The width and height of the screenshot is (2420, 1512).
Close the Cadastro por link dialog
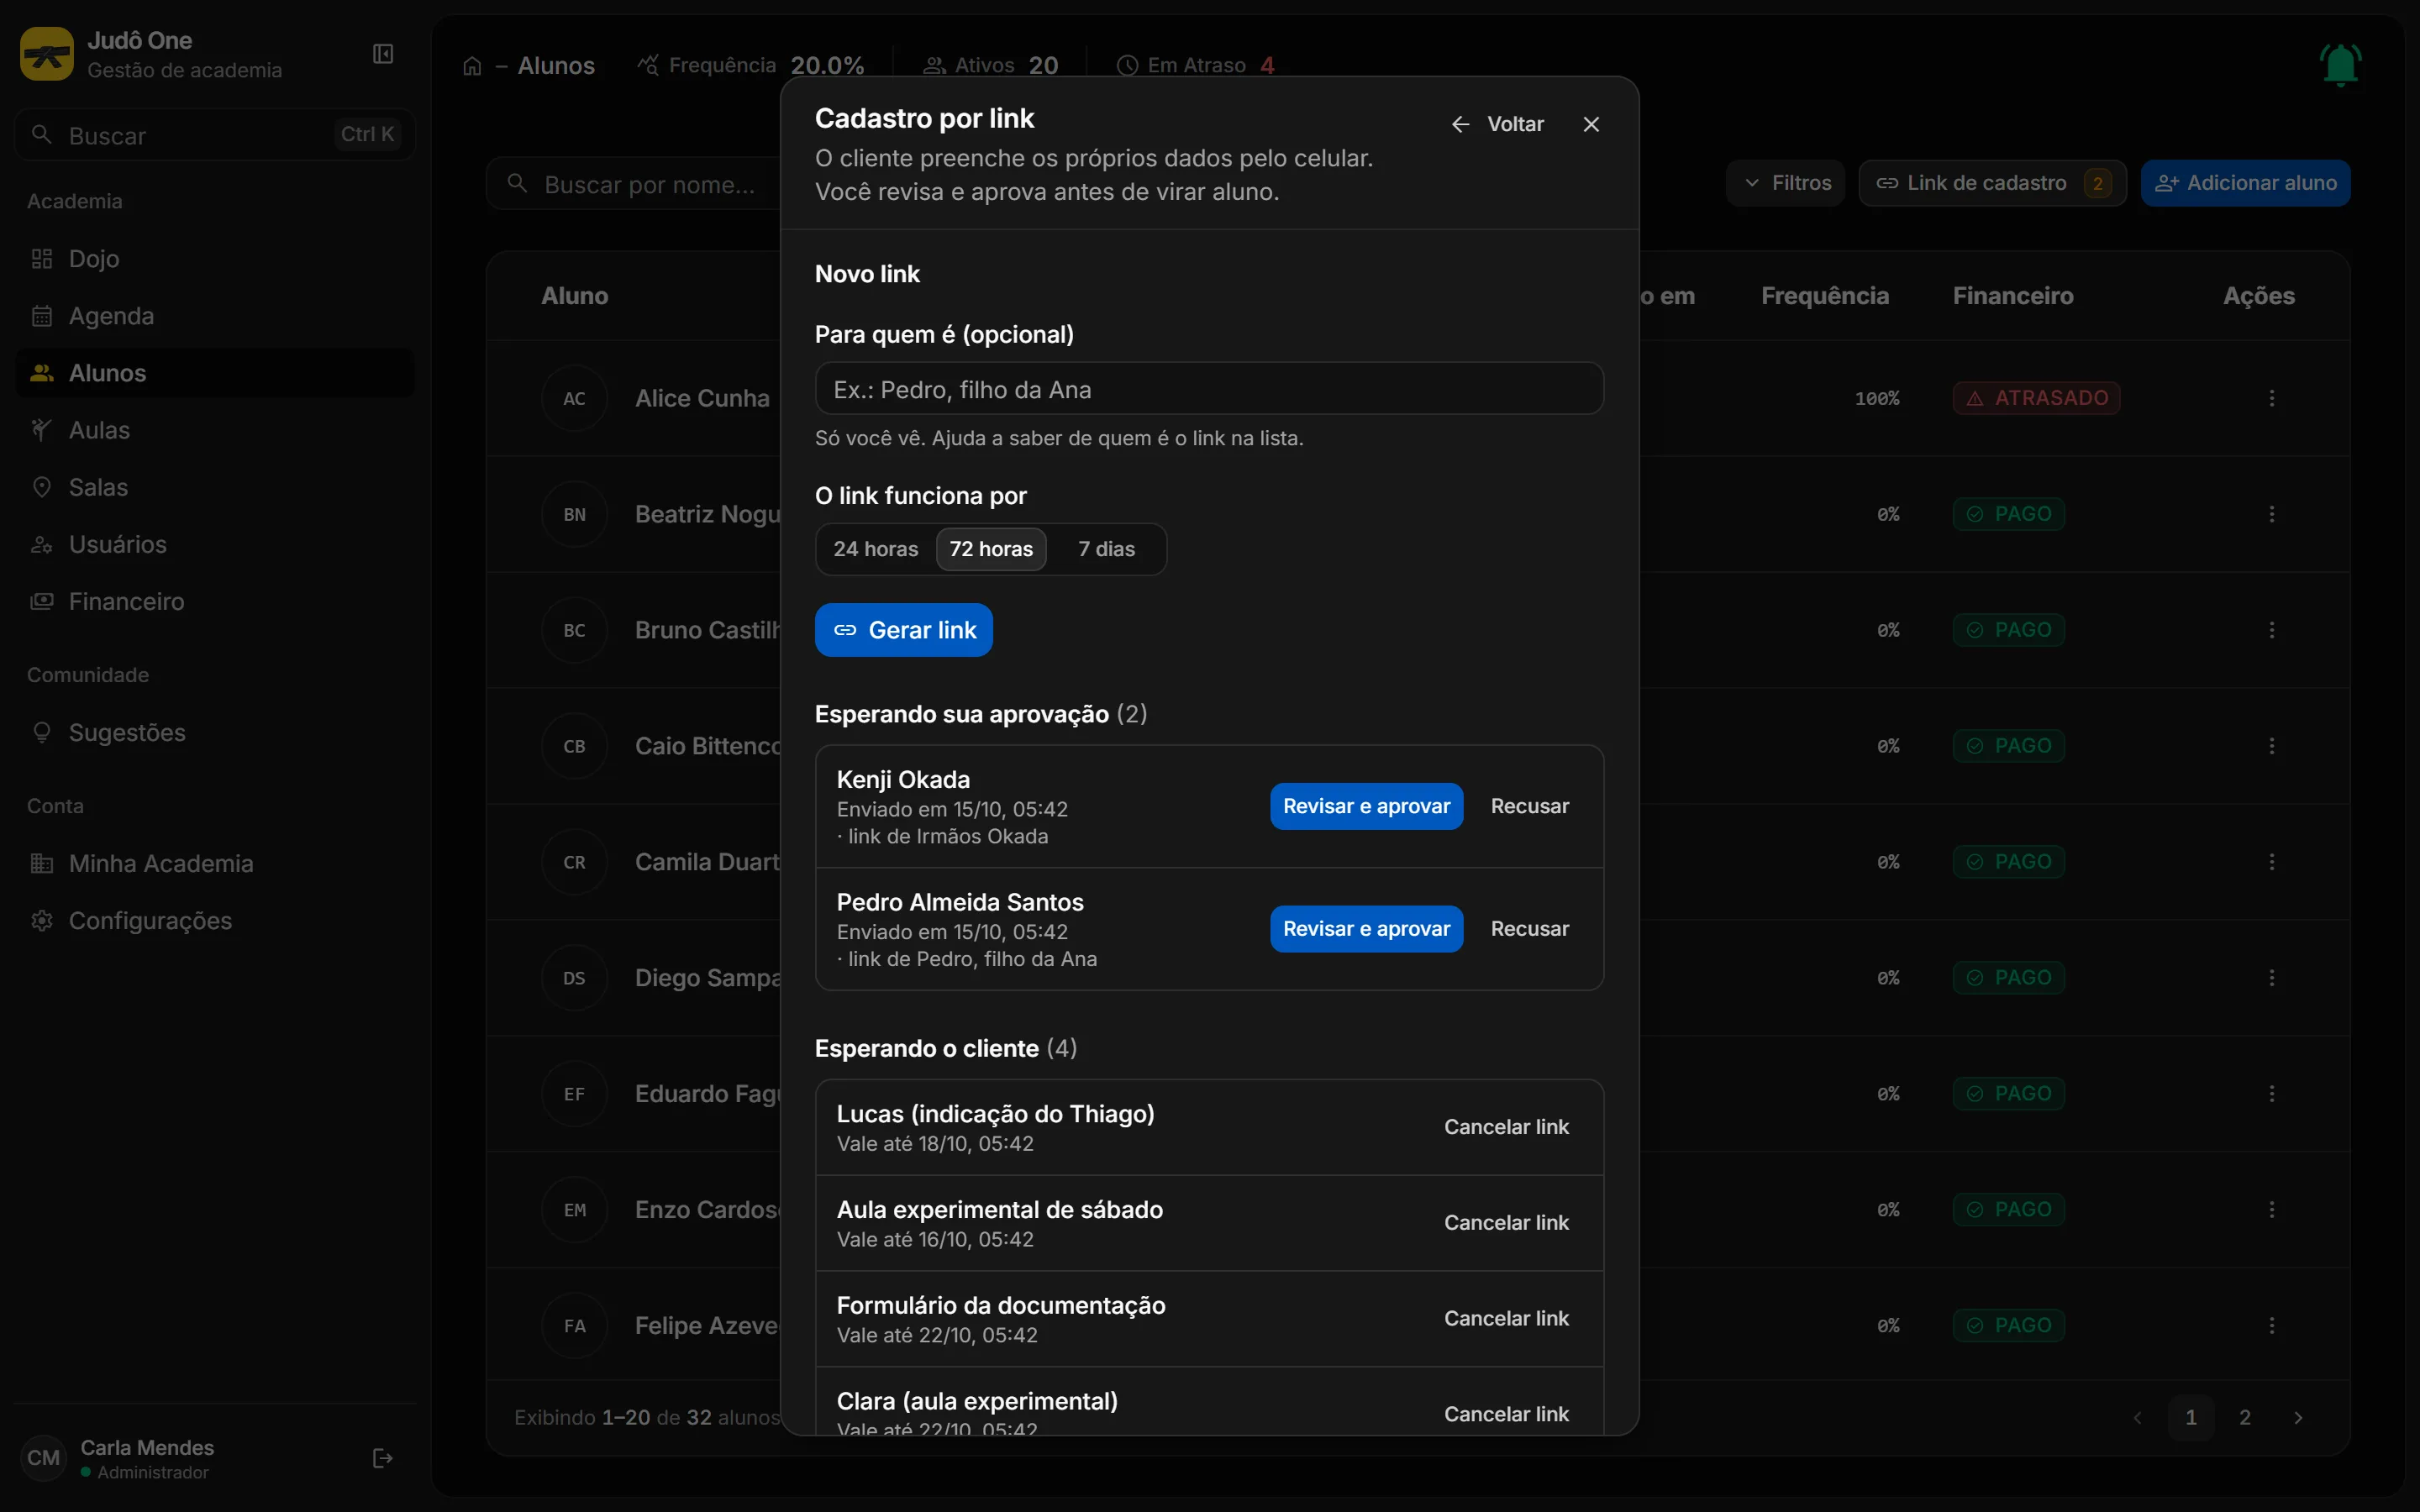click(1591, 124)
